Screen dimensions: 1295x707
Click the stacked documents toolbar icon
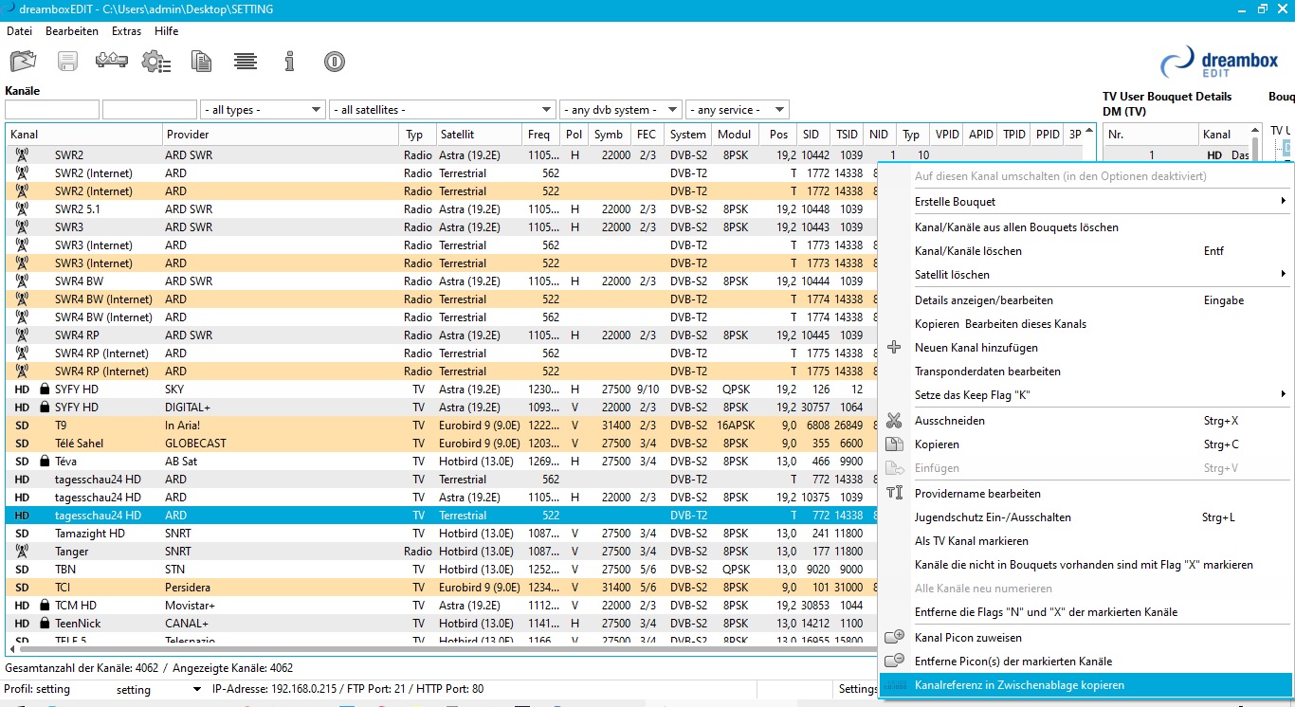click(x=201, y=62)
